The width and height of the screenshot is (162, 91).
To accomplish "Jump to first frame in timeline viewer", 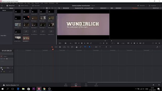I will tap(128, 43).
